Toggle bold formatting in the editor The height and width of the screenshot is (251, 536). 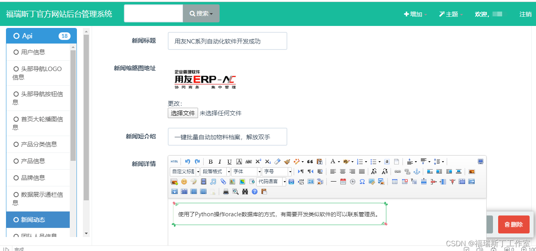pyautogui.click(x=211, y=162)
